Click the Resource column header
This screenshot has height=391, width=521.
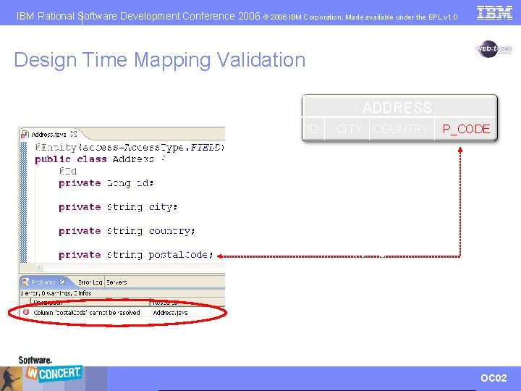click(x=187, y=303)
